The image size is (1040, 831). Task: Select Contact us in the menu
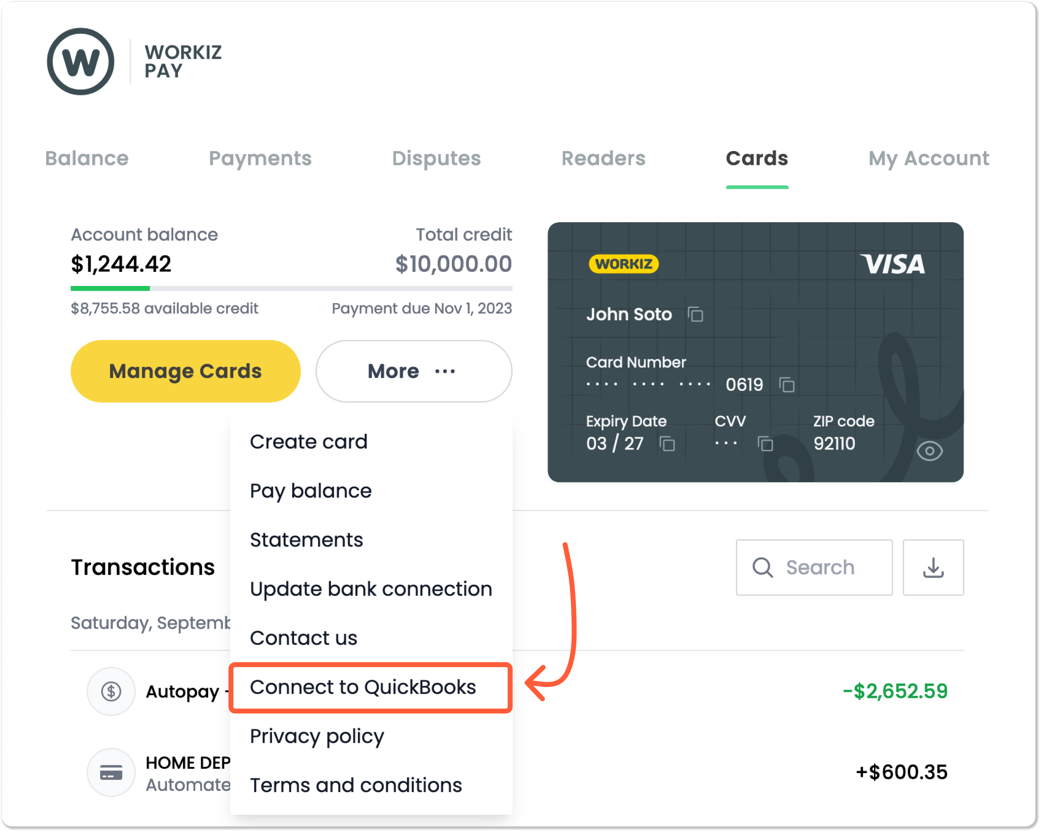click(x=371, y=638)
